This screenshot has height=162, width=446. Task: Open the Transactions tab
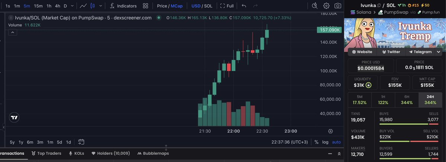pyautogui.click(x=12, y=153)
